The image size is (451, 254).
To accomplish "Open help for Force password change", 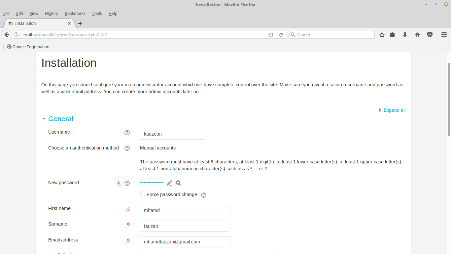I will pyautogui.click(x=204, y=195).
